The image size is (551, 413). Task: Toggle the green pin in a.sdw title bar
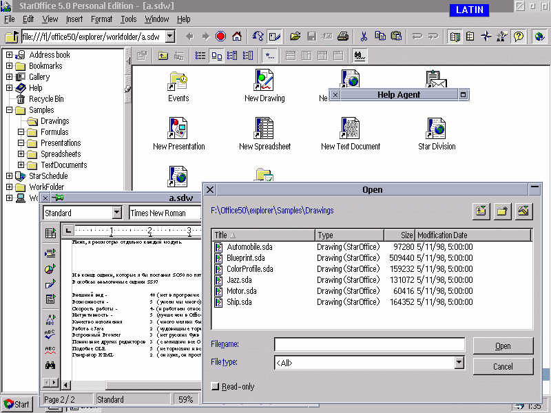[x=58, y=198]
